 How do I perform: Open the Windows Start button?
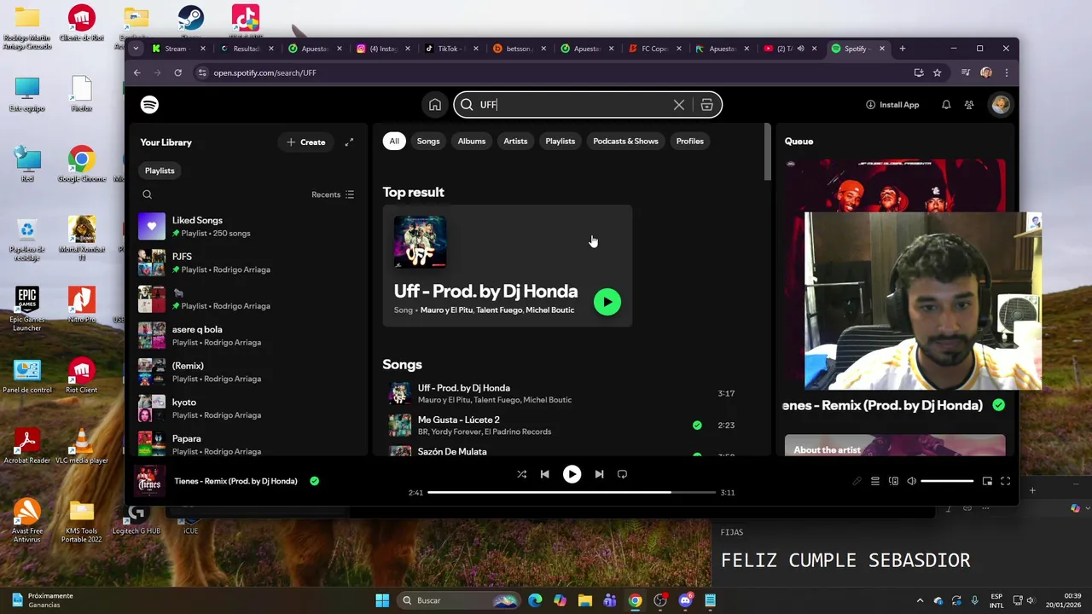(382, 600)
